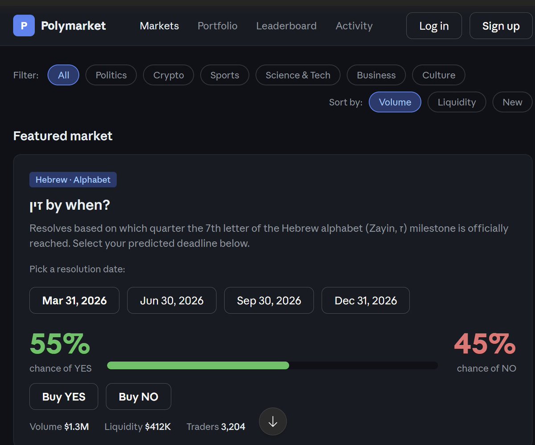Screen dimensions: 535x445
Task: Open the Activity nav item
Action: (x=354, y=26)
